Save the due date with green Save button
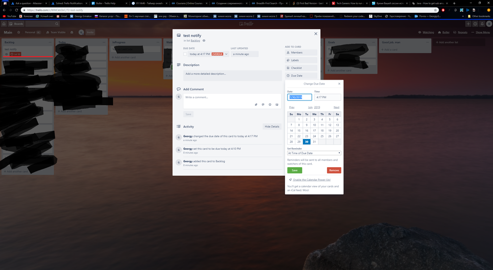Viewport: 493px width, 270px height. point(294,170)
